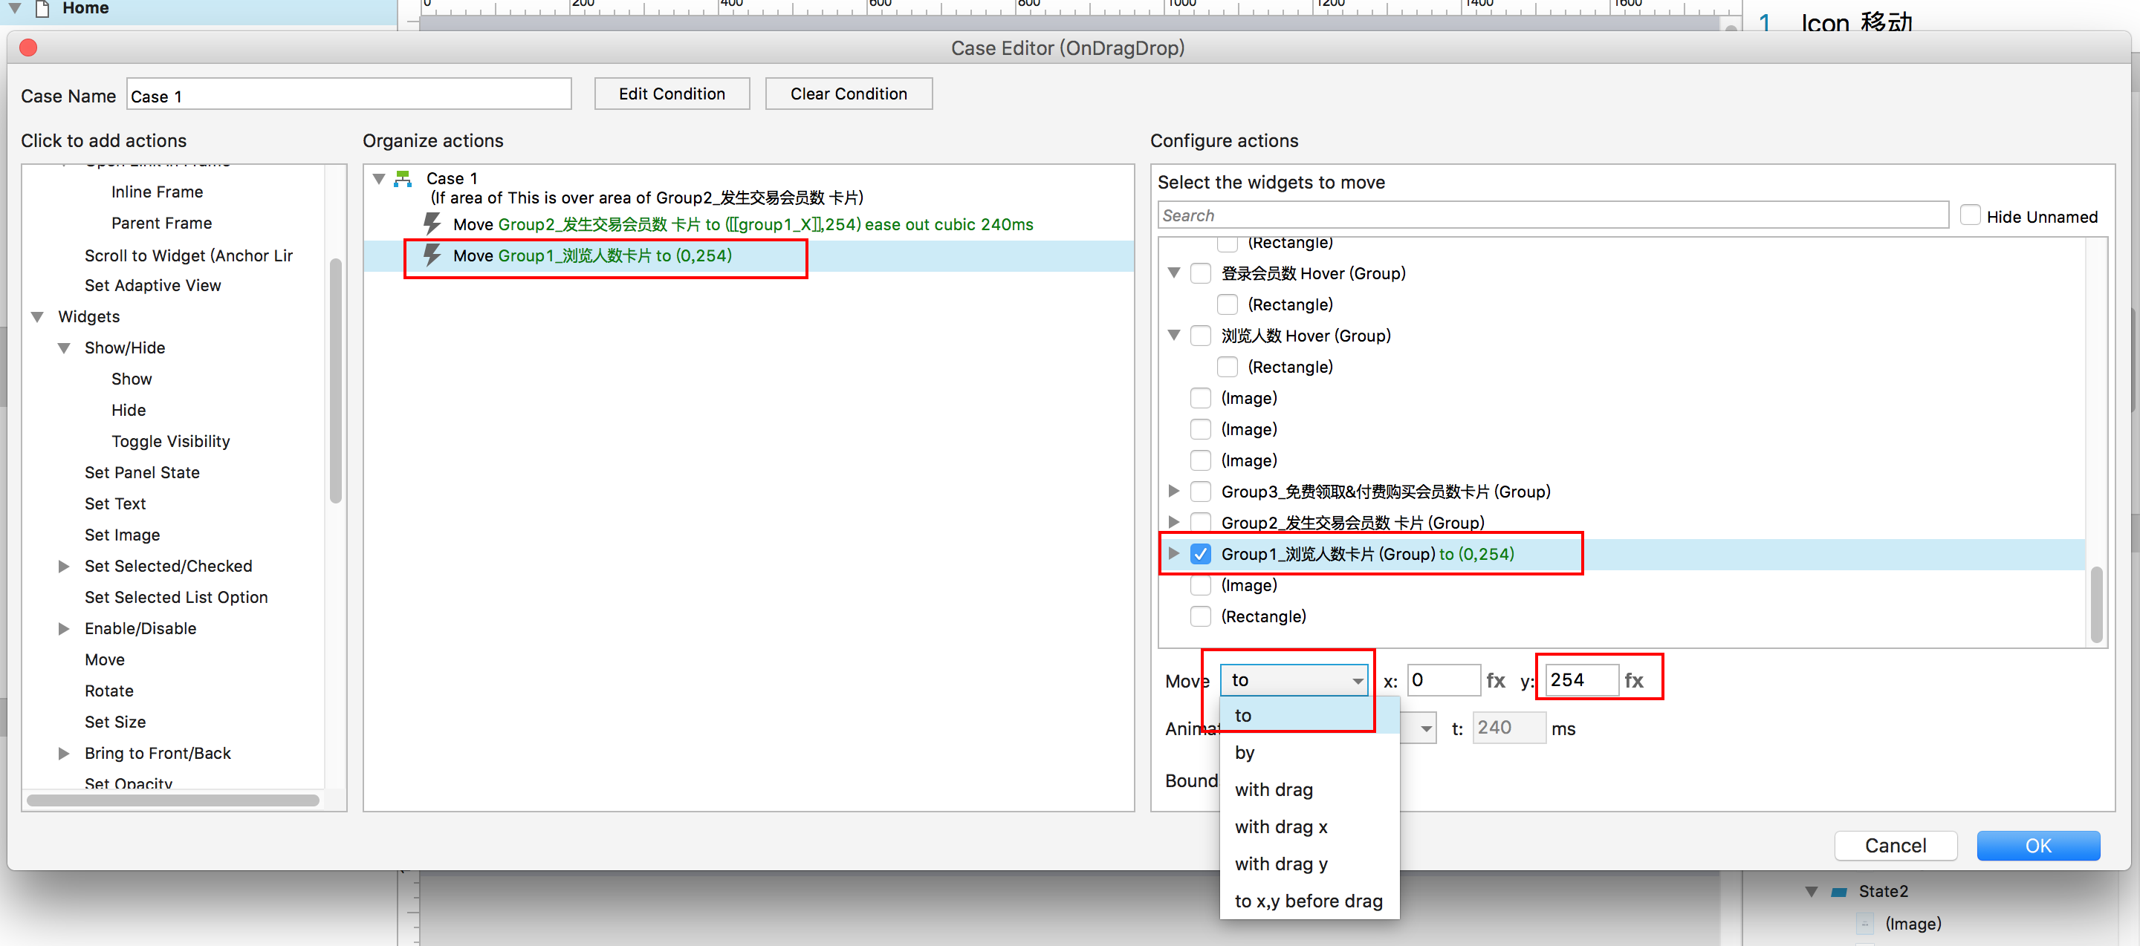
Task: Check the 登录会员数 Hover group checkbox
Action: (1201, 273)
